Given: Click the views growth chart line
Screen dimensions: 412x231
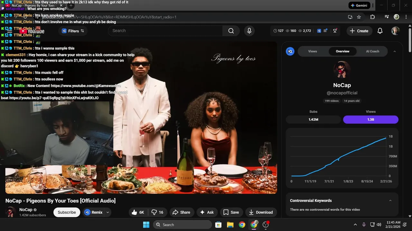Looking at the screenshot, I should [338, 157].
